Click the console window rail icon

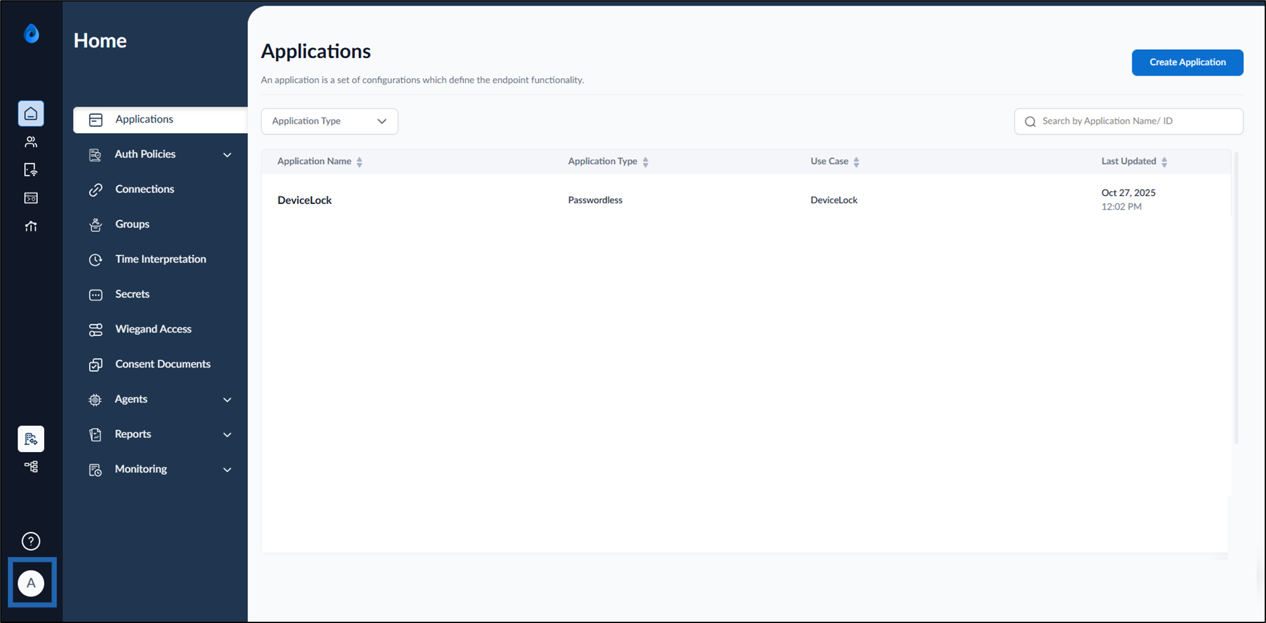point(31,198)
